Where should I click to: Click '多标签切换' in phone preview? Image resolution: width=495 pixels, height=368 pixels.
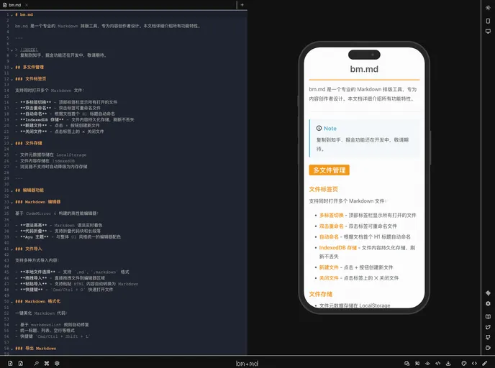pyautogui.click(x=331, y=215)
